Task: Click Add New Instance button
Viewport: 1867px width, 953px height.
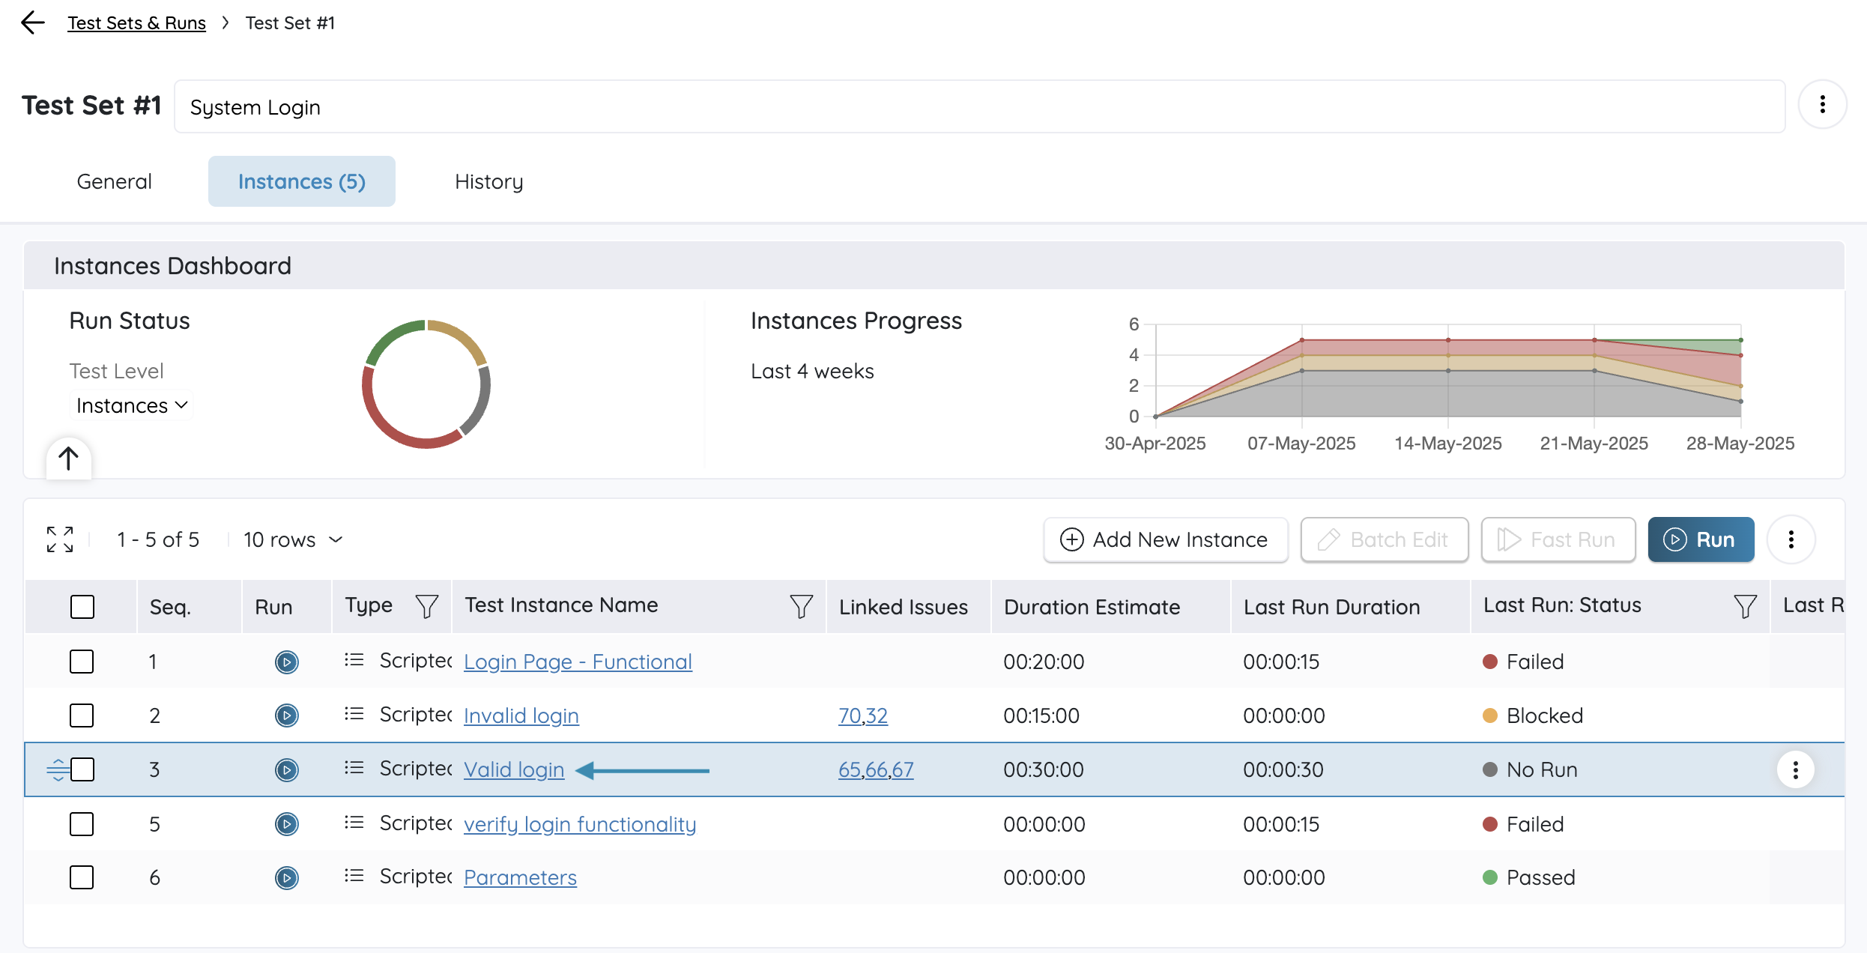Action: pyautogui.click(x=1165, y=539)
